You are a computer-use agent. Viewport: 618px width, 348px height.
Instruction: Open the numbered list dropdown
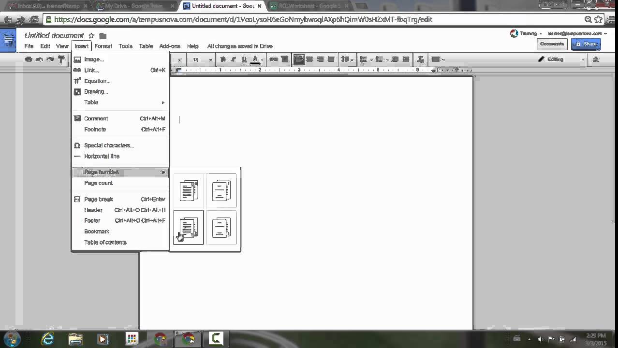[x=366, y=59]
